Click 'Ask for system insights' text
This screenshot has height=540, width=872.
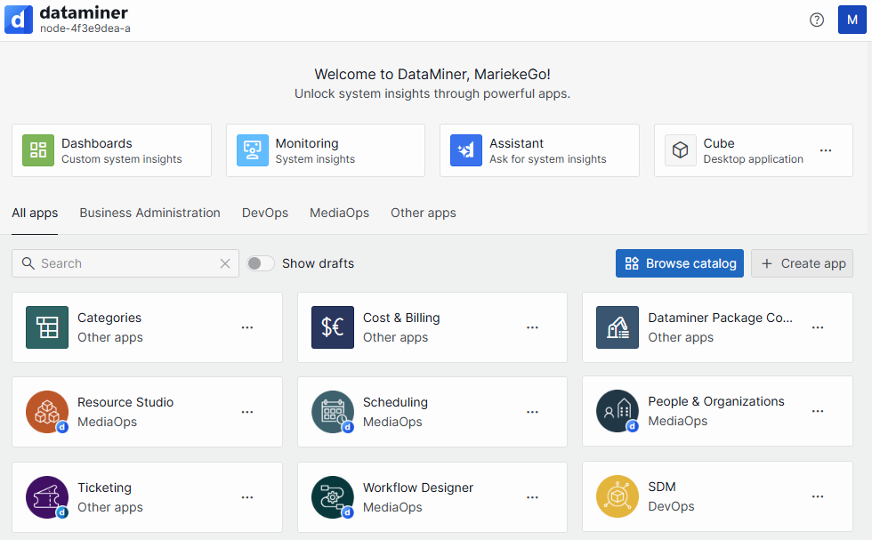(x=548, y=159)
